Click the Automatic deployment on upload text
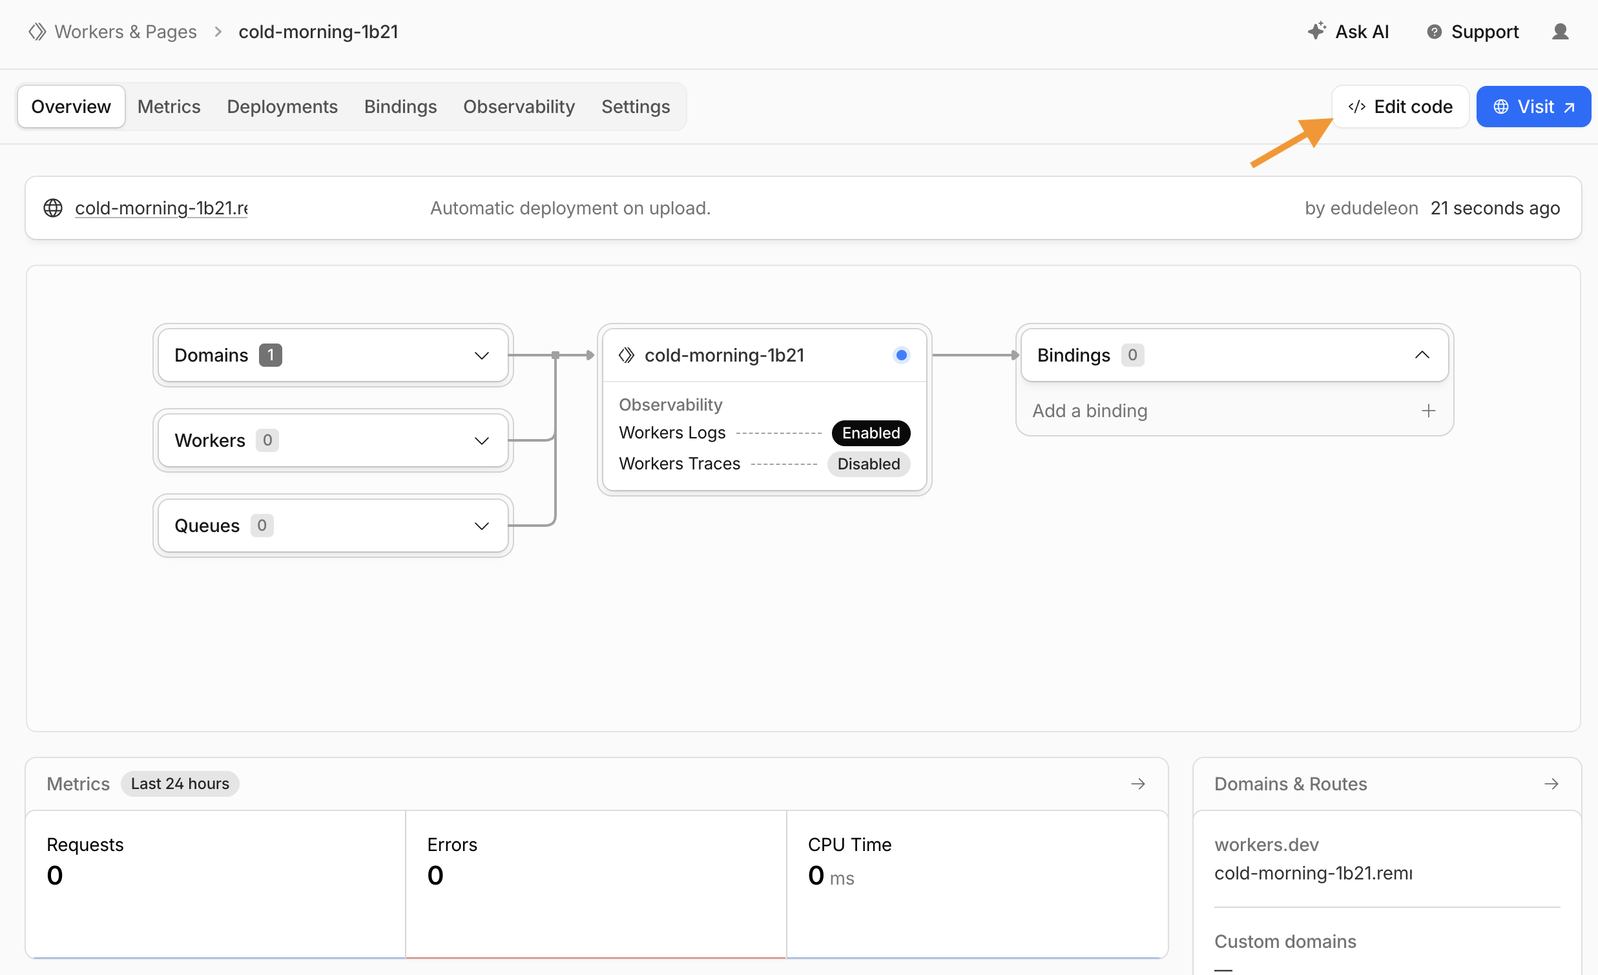1598x975 pixels. pyautogui.click(x=570, y=208)
